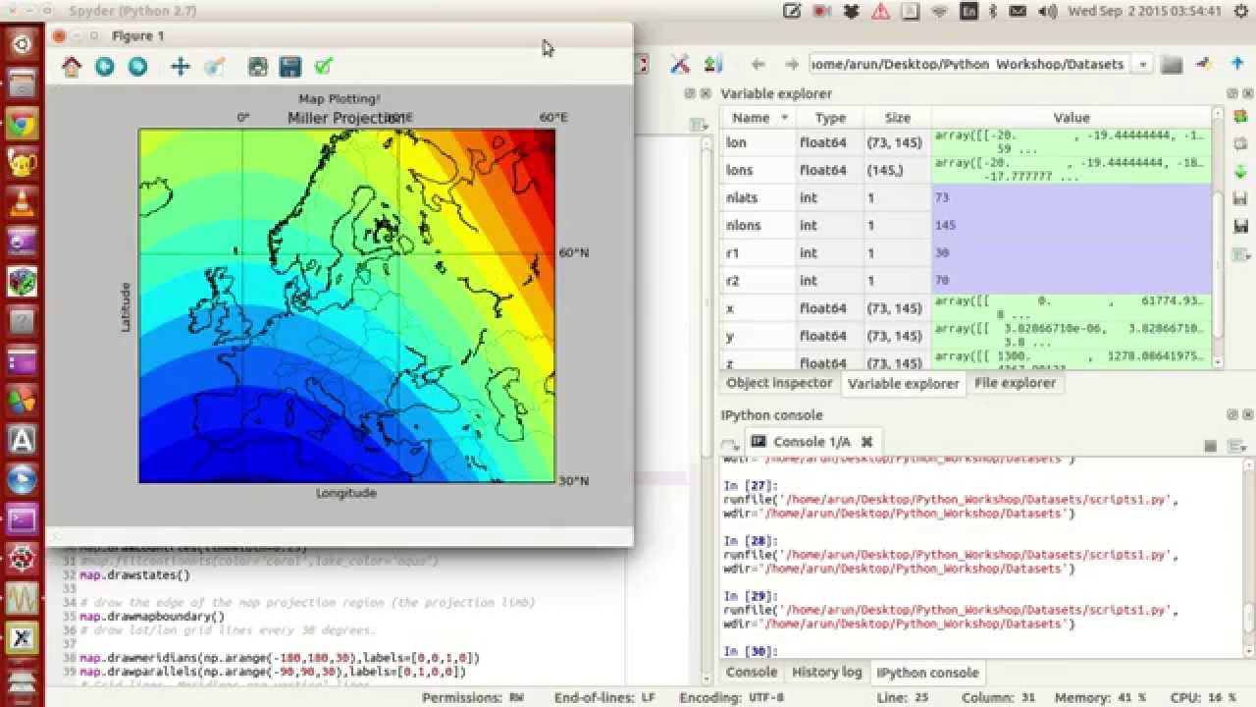Open the IPython console options menu
This screenshot has height=707, width=1256.
1238,447
